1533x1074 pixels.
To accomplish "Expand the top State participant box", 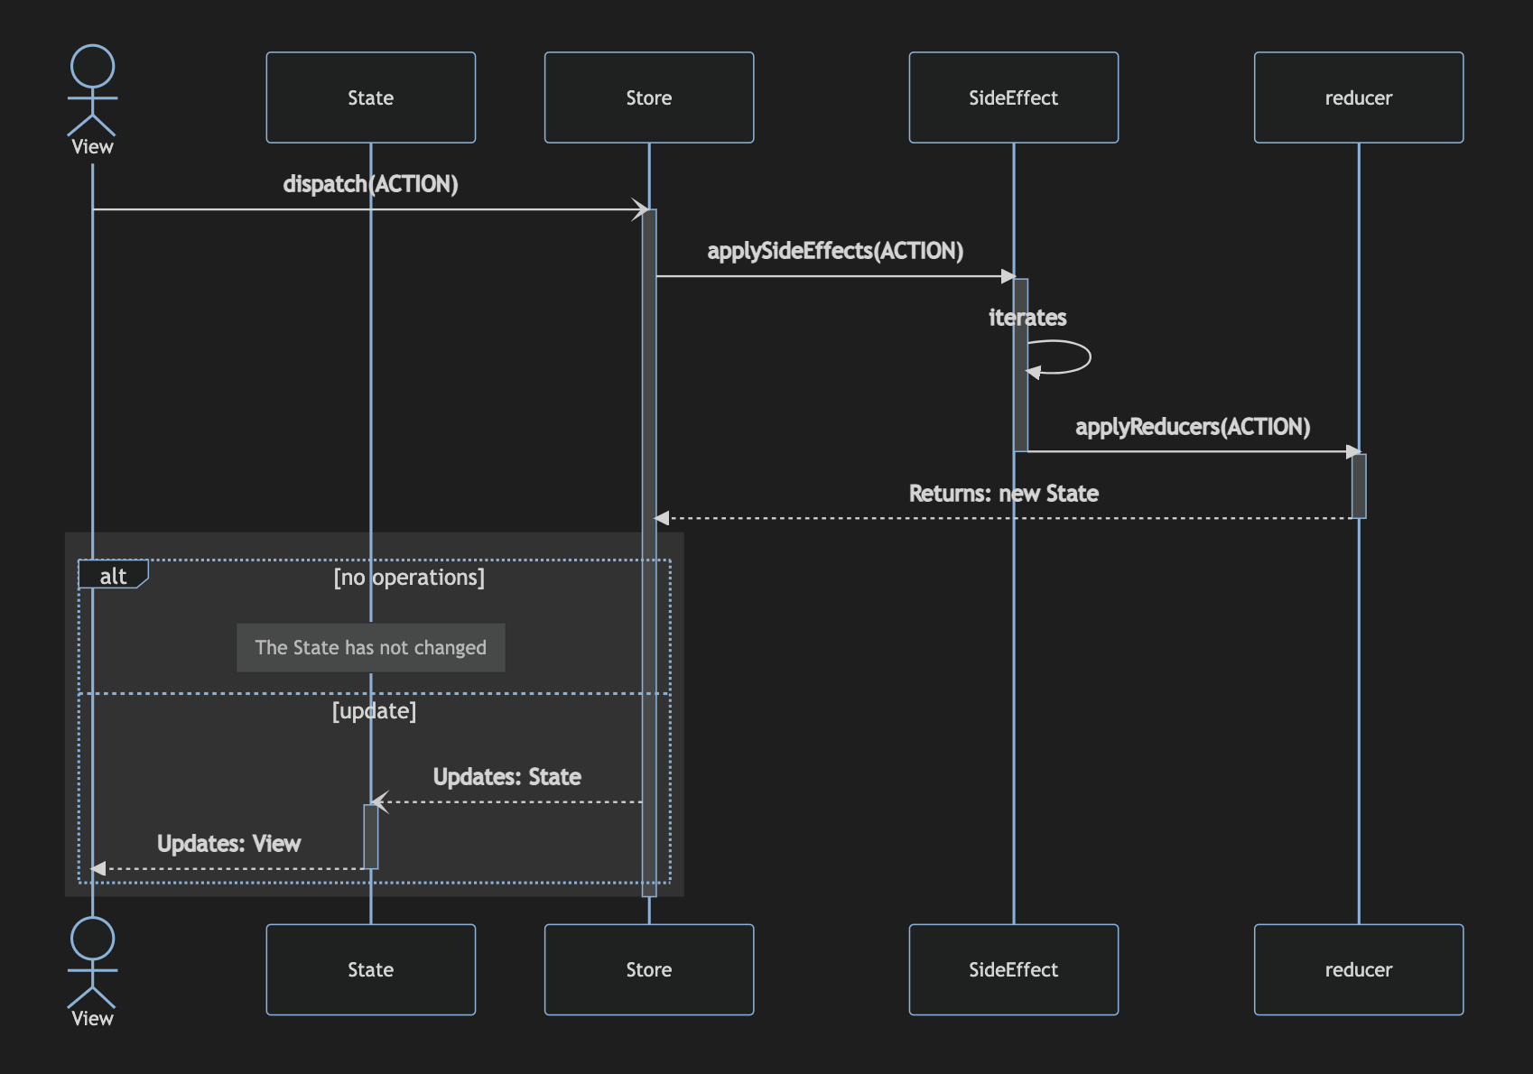I will point(370,97).
